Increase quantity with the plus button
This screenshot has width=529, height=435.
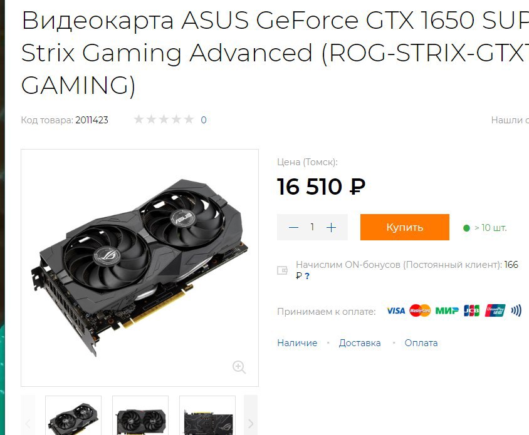click(x=332, y=227)
